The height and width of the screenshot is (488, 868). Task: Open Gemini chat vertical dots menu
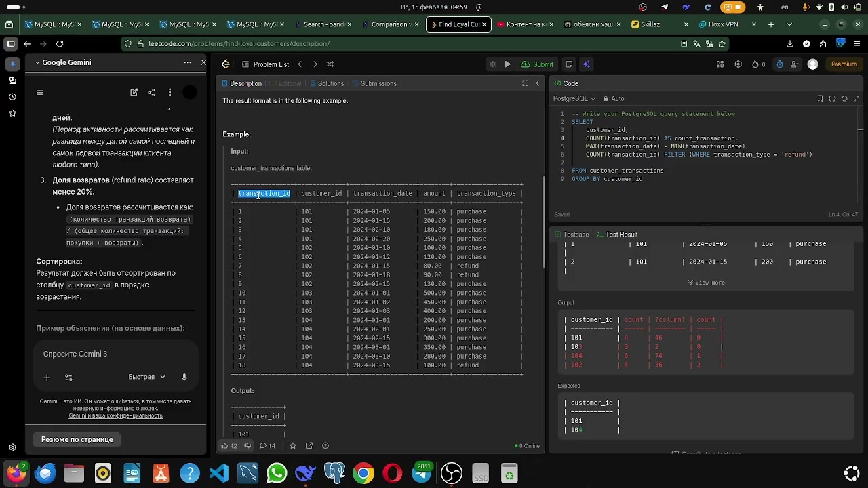(x=170, y=92)
